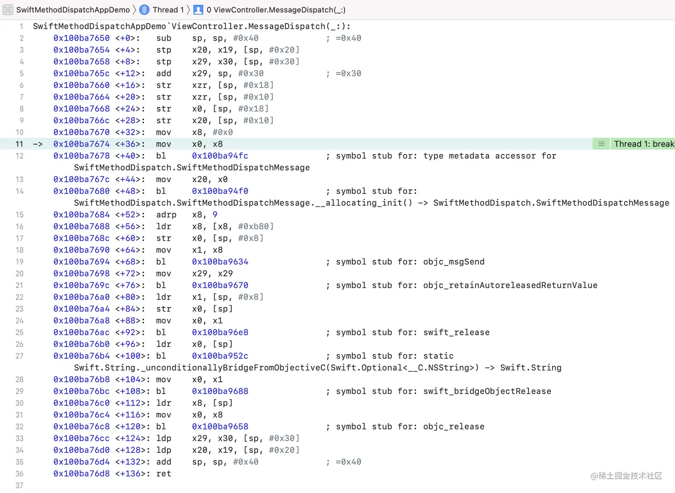Click the objc_retainAutoreleasedReturnValue comment
The width and height of the screenshot is (675, 493).
coord(462,285)
